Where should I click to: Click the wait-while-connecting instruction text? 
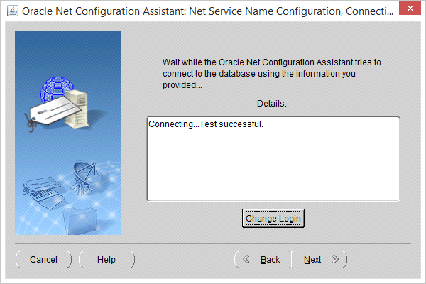[272, 74]
